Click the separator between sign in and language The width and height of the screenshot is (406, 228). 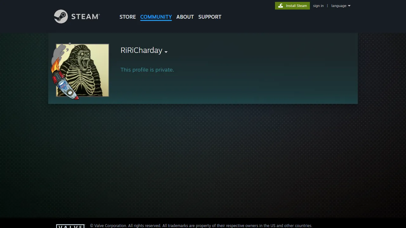327,6
